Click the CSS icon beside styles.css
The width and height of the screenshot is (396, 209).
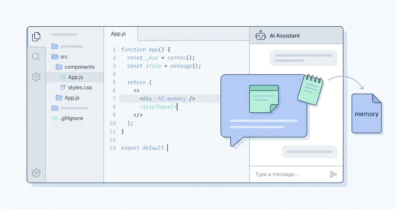[x=63, y=87]
